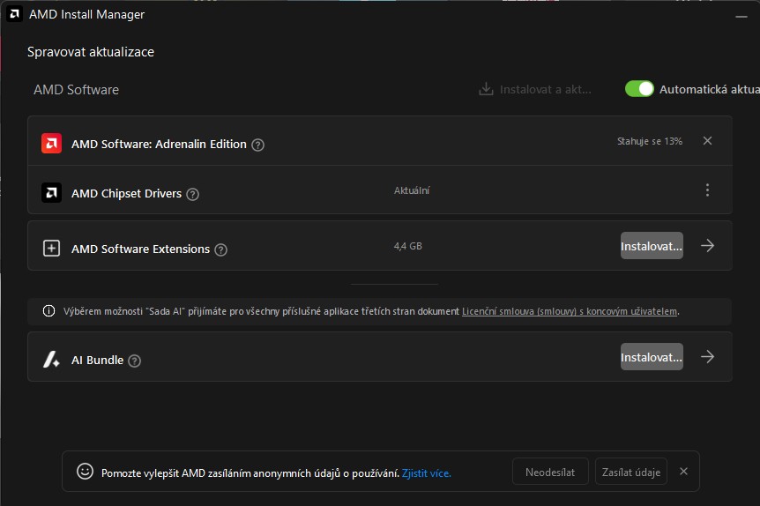
Task: Select the AMD Software Extensions name
Action: pyautogui.click(x=140, y=249)
